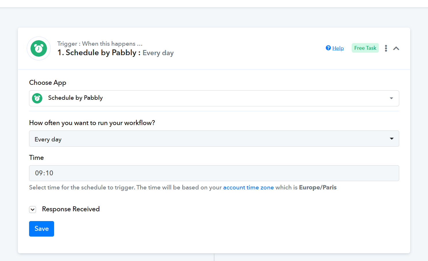The height and width of the screenshot is (261, 428).
Task: Open the three-dot options menu
Action: 386,48
